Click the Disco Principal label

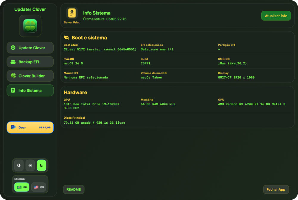tap(74, 118)
